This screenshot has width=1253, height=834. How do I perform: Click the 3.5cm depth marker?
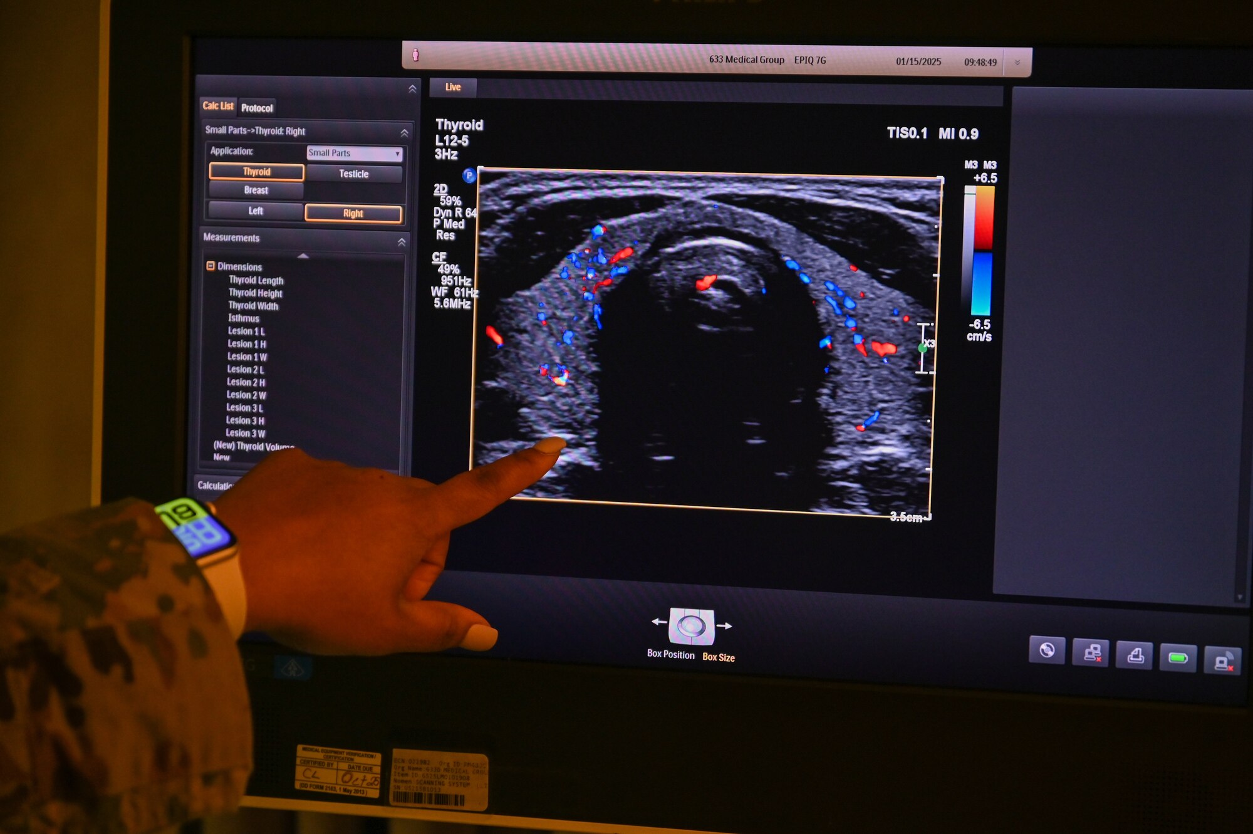(x=906, y=517)
